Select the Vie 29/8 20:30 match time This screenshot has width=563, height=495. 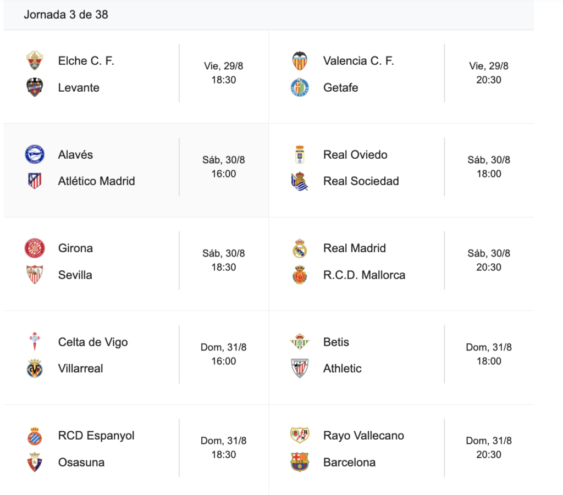(x=489, y=73)
